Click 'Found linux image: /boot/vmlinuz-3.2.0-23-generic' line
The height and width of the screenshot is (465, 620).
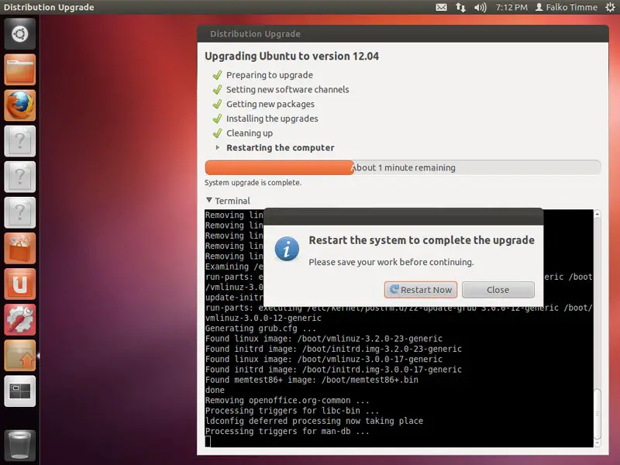click(323, 339)
